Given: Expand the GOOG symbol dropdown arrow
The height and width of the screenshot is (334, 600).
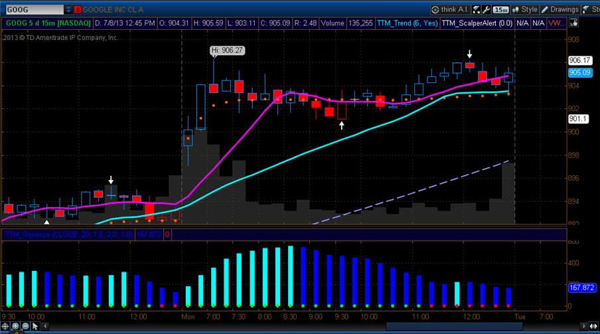Looking at the screenshot, I should [70, 10].
